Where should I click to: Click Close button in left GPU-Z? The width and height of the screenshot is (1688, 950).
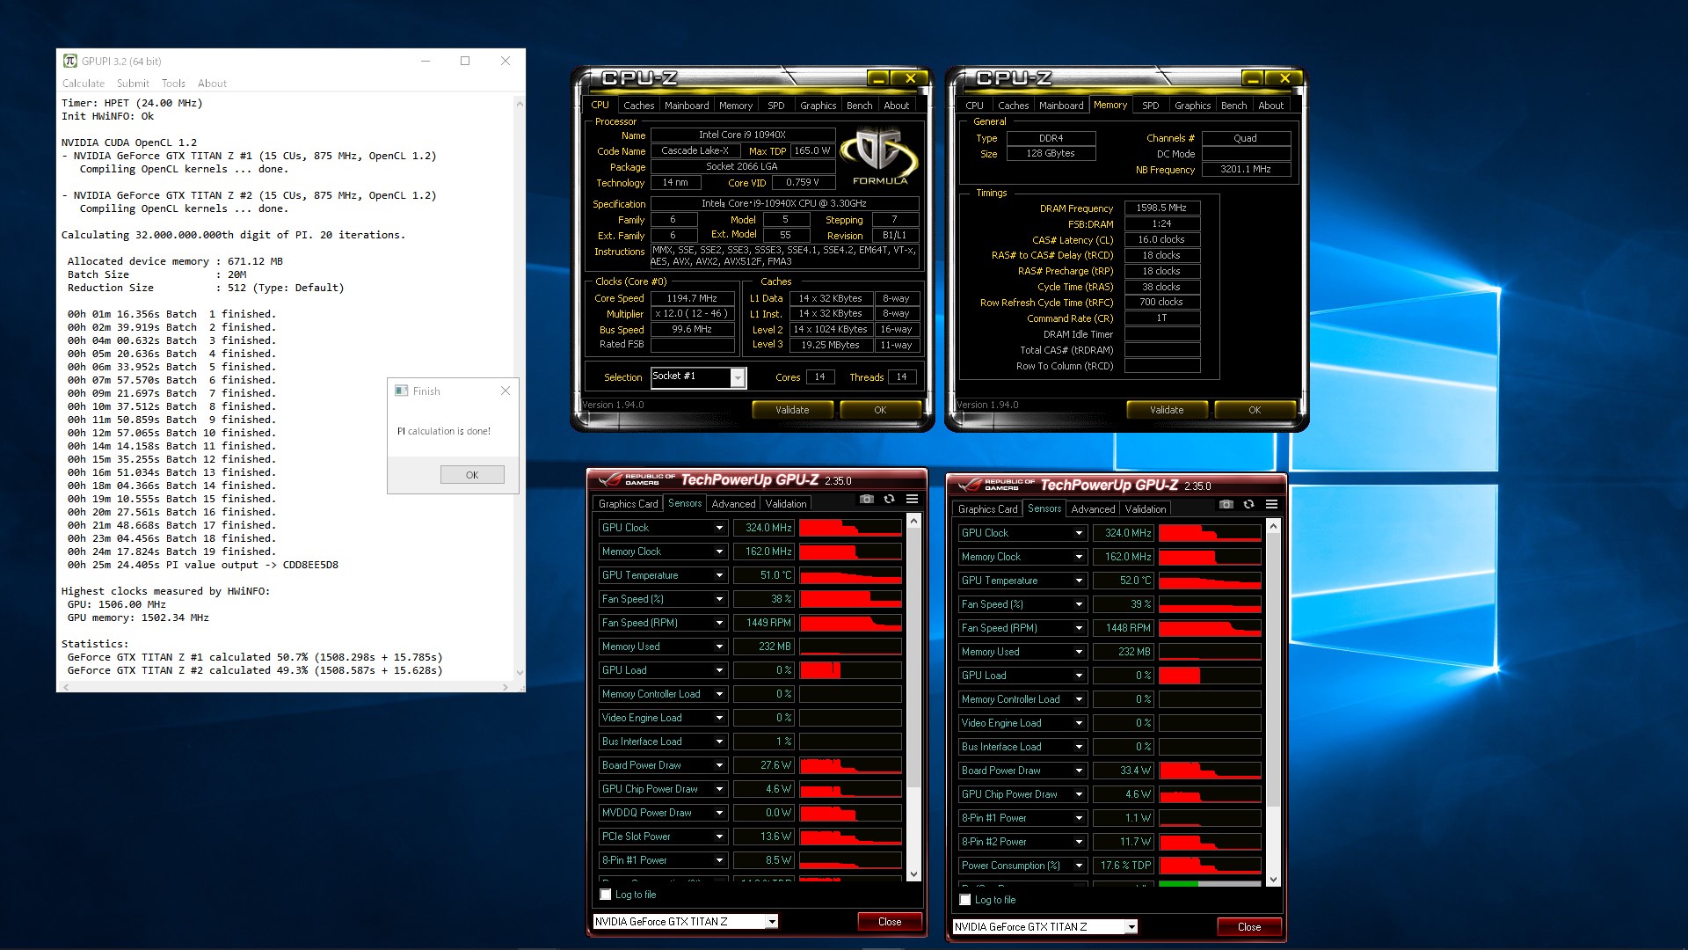tap(890, 922)
